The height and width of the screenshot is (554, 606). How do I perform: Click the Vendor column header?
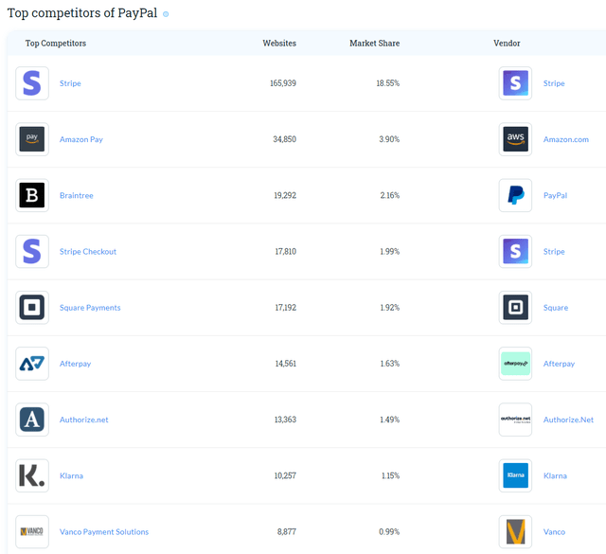tap(507, 44)
